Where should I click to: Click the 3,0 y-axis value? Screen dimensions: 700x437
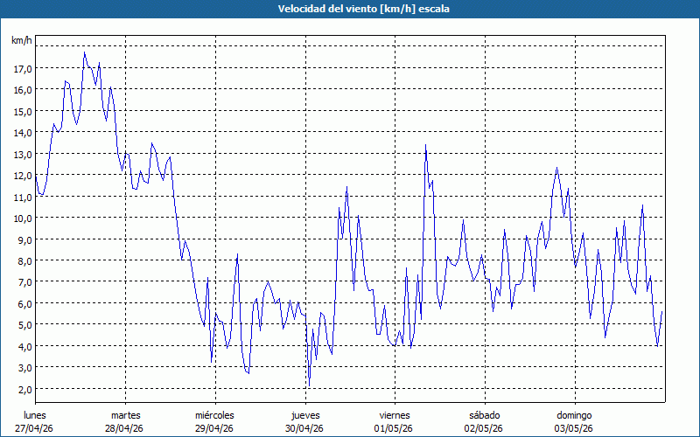pyautogui.click(x=24, y=368)
